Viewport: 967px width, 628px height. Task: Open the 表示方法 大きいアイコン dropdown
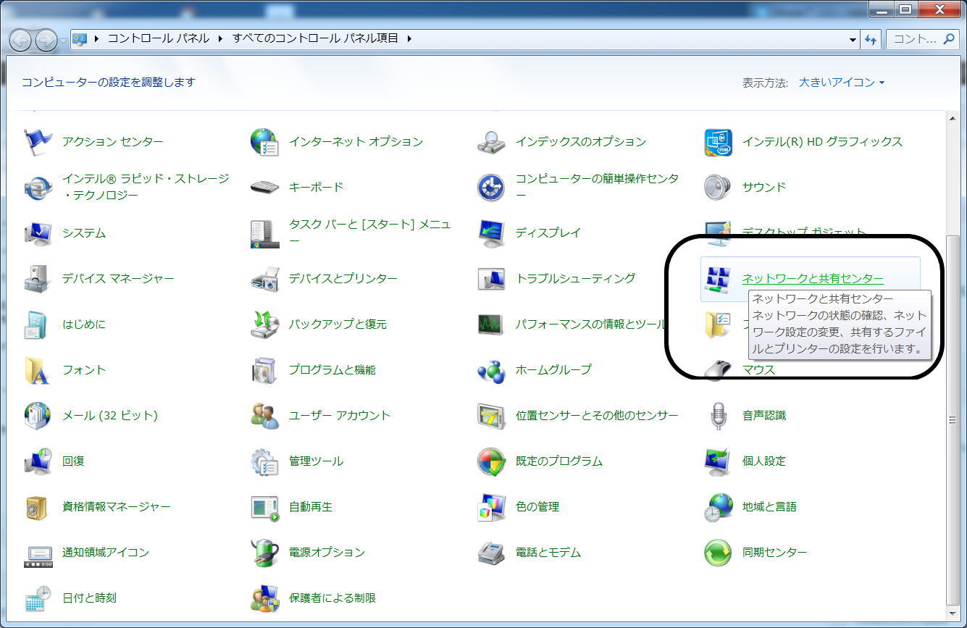pyautogui.click(x=841, y=83)
